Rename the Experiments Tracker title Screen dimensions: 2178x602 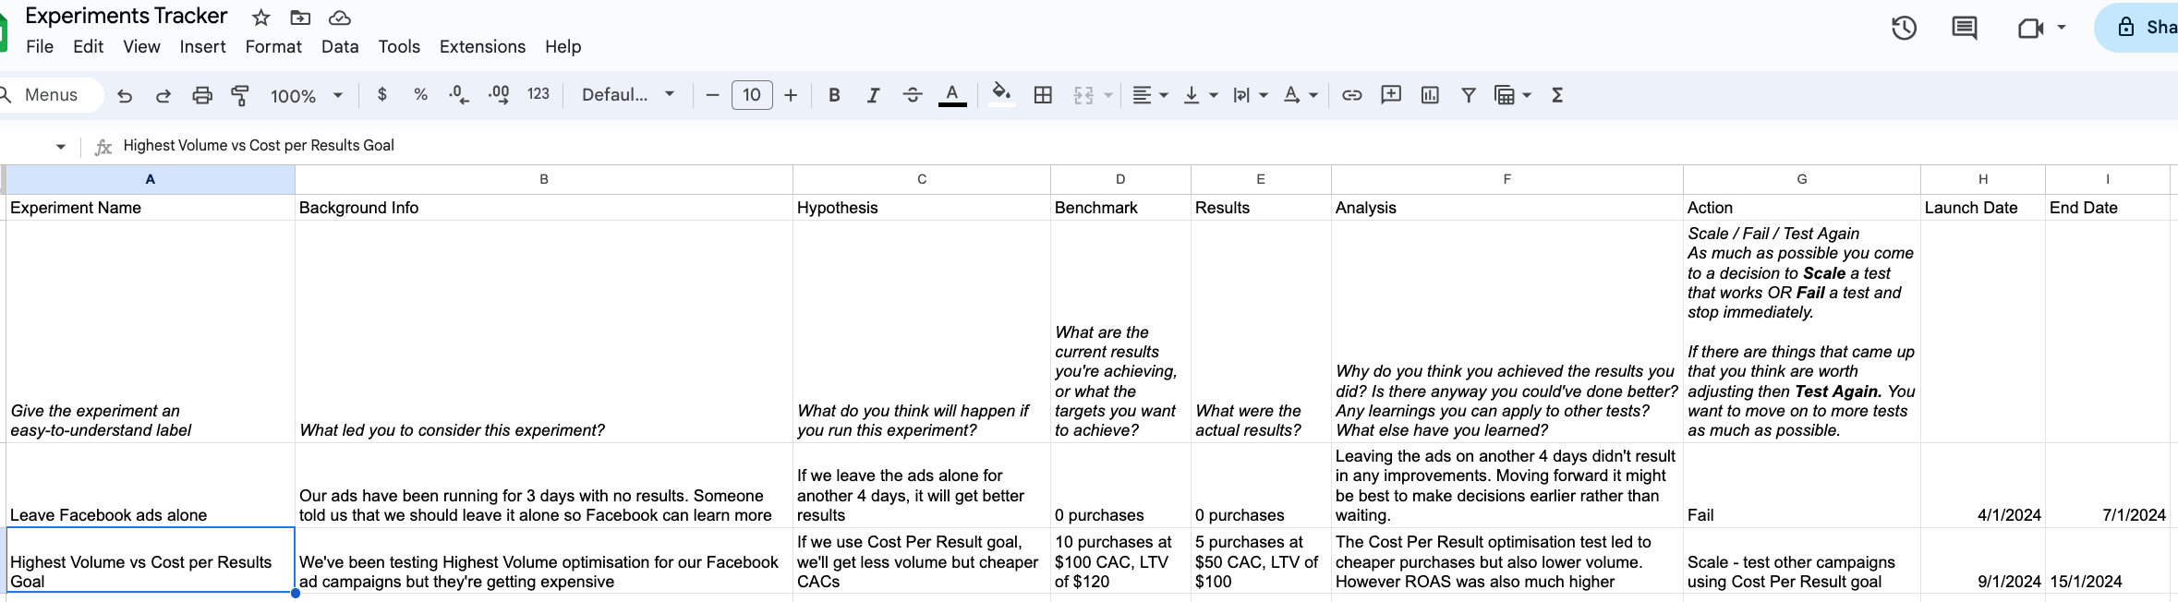127,16
